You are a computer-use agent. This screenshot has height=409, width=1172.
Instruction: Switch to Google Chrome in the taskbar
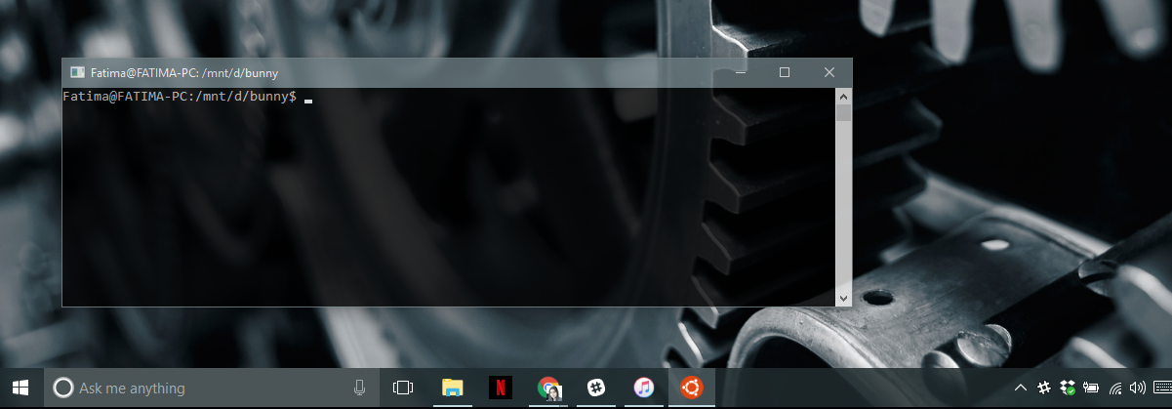(x=548, y=388)
